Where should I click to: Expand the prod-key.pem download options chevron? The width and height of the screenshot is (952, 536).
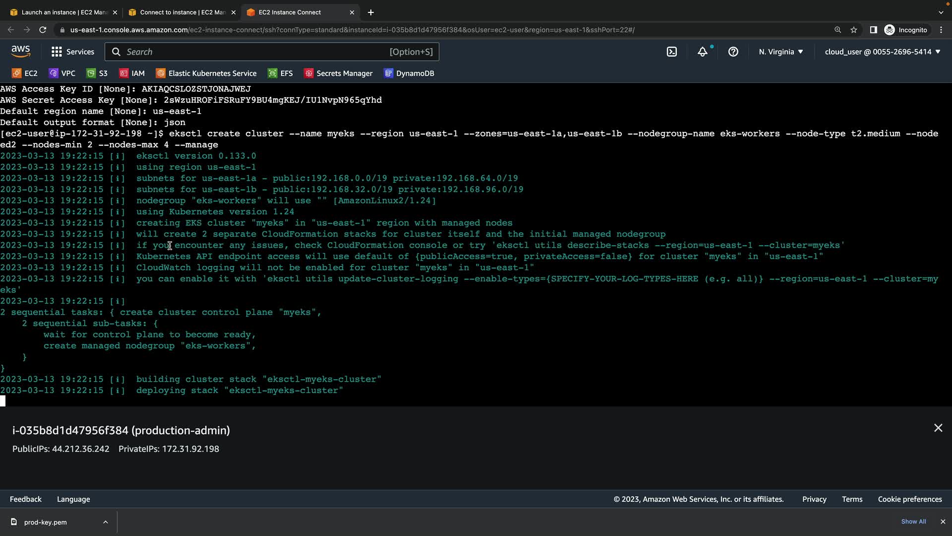click(106, 522)
